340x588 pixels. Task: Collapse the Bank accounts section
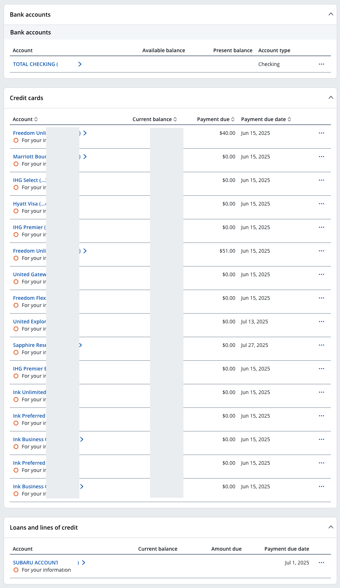point(331,14)
